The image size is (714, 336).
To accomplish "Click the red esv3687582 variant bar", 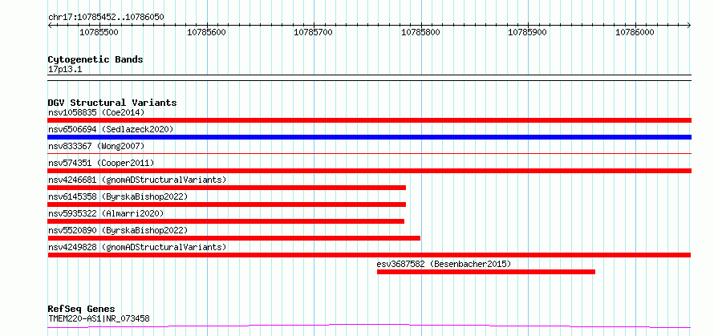I will (486, 272).
